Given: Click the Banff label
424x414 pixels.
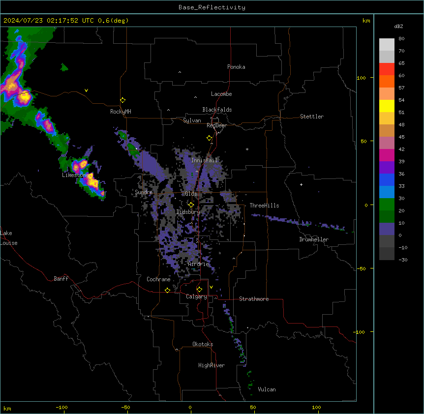Looking at the screenshot, I should 61,279.
